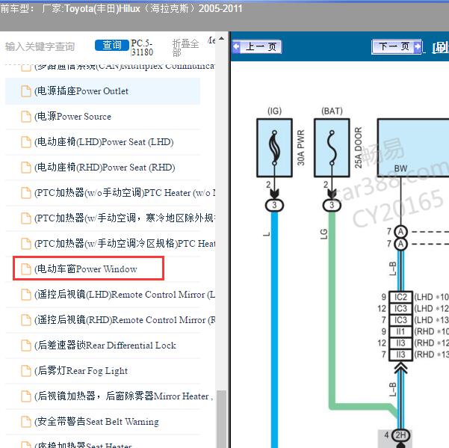
Task: Open the Power Seat (RHD) item
Action: [102, 168]
